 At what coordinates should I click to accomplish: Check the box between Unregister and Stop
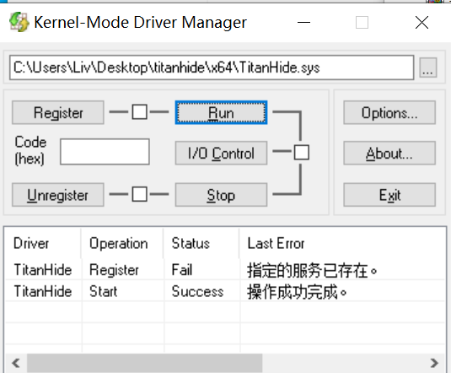pyautogui.click(x=139, y=194)
